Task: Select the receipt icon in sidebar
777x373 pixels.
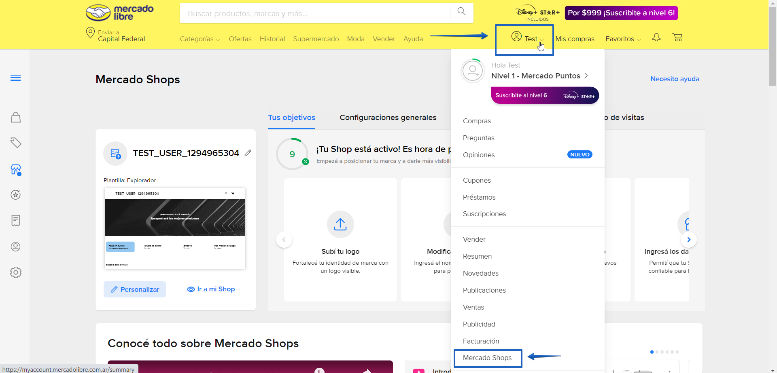Action: tap(15, 221)
